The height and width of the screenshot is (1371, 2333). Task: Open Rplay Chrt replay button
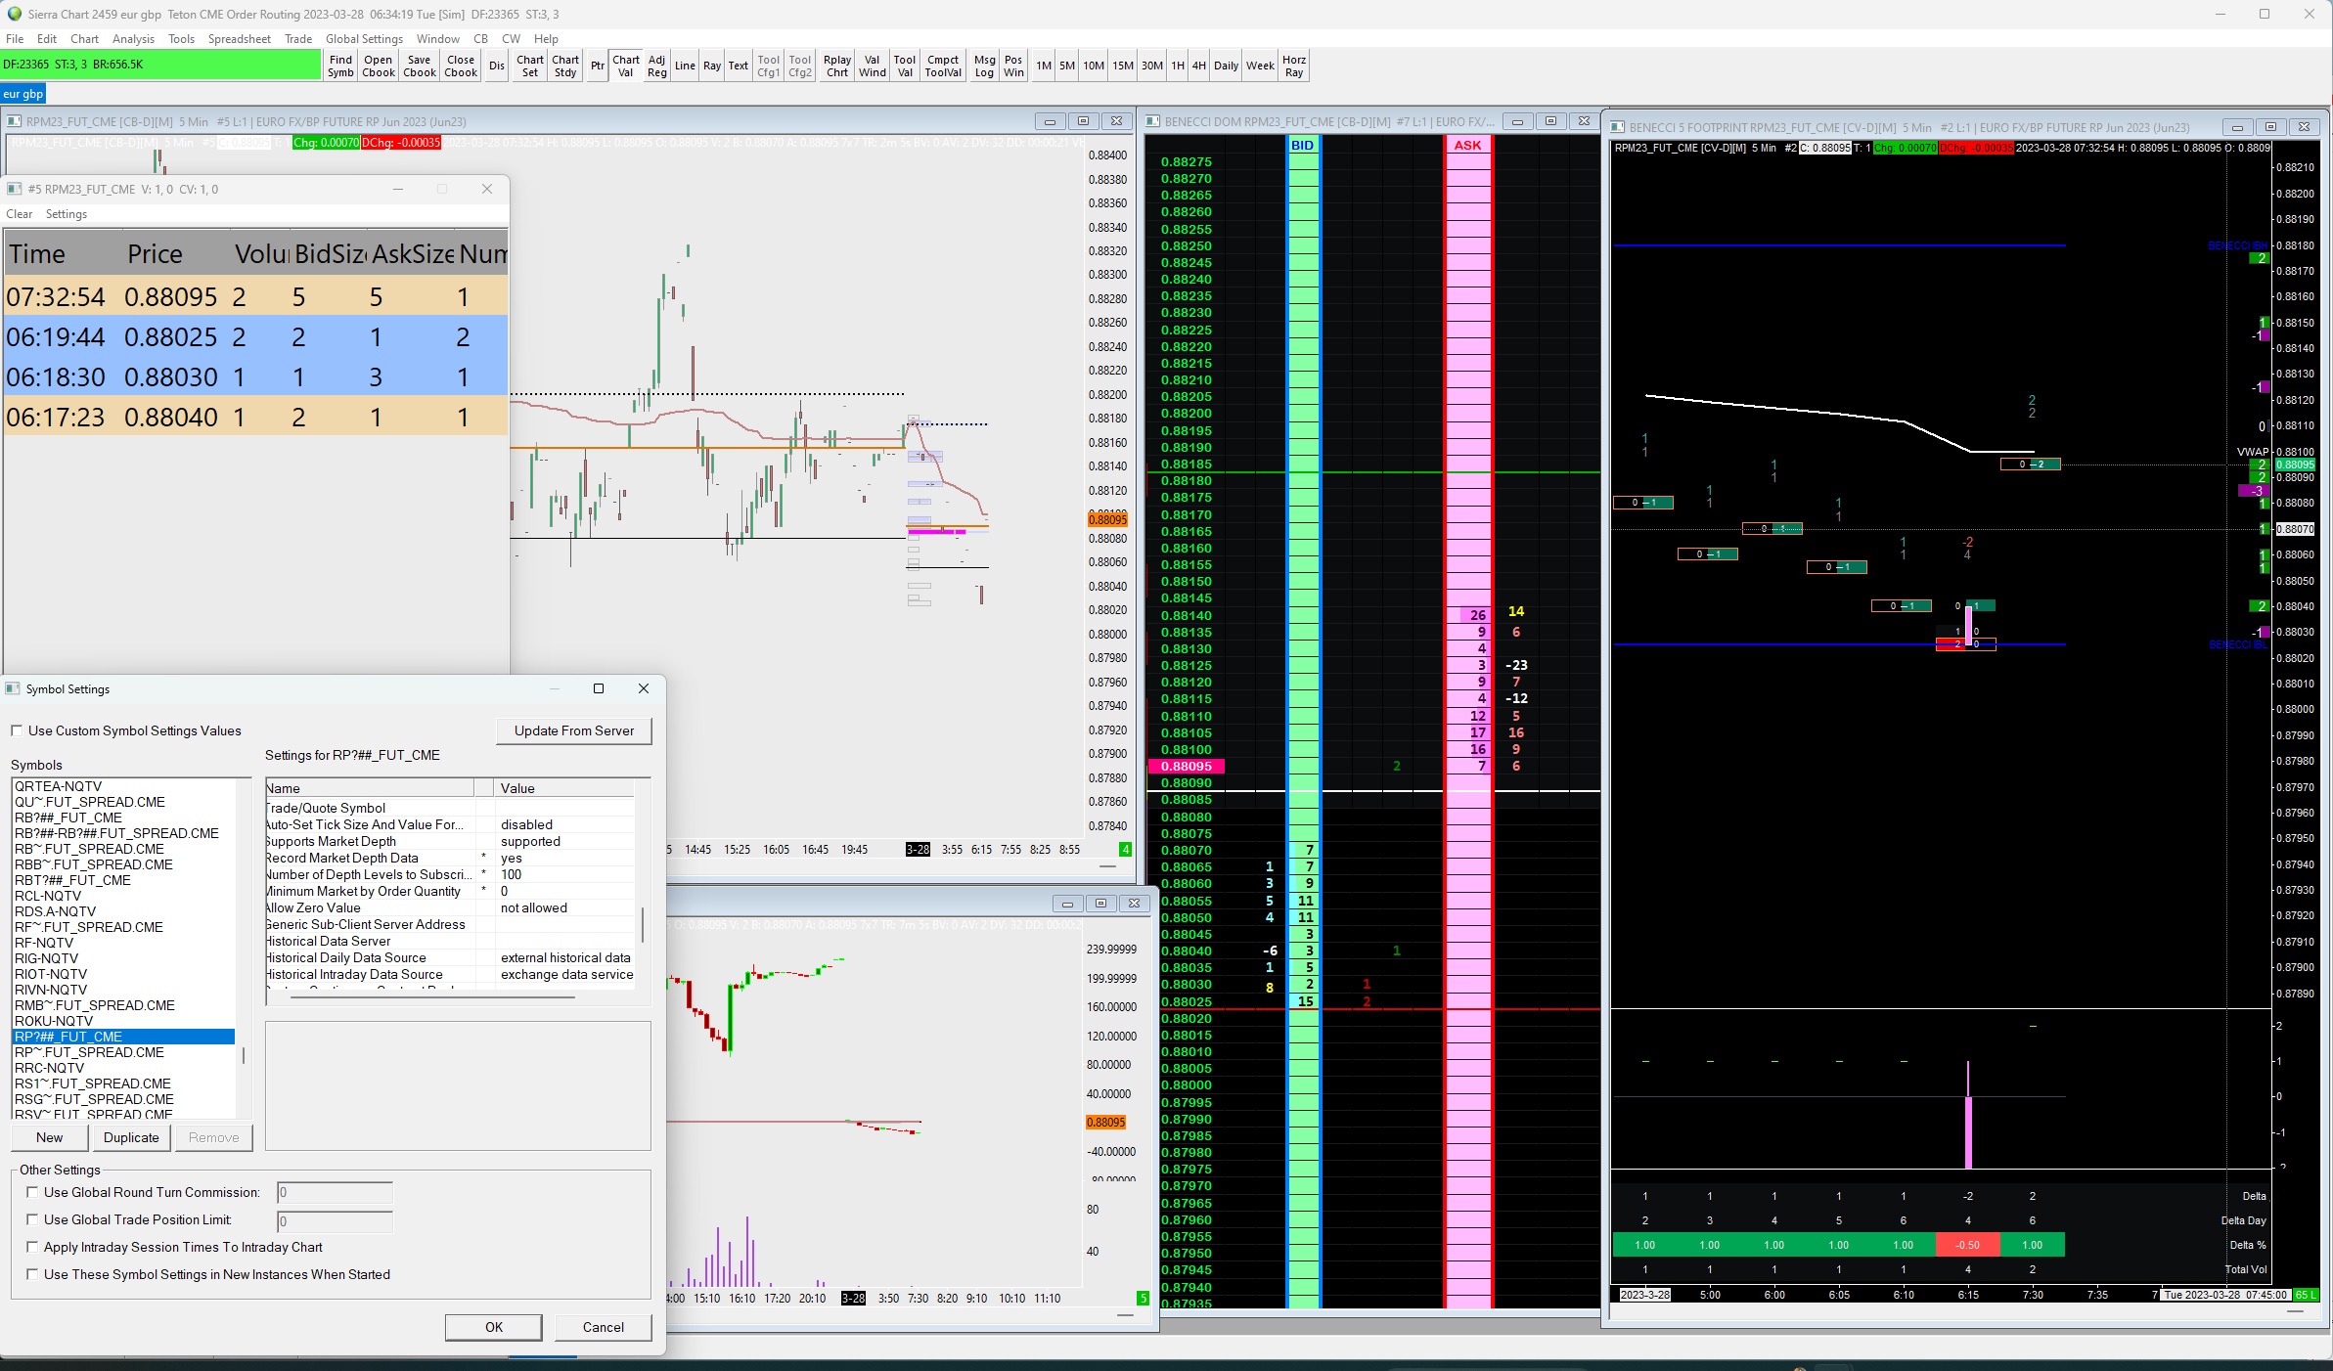836,66
